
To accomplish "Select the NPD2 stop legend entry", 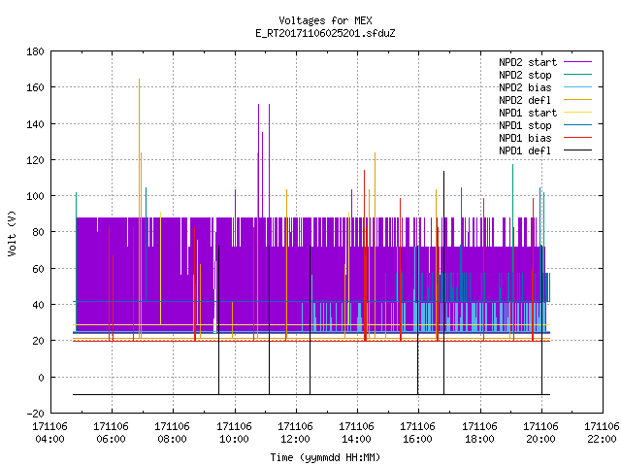I will click(x=525, y=75).
